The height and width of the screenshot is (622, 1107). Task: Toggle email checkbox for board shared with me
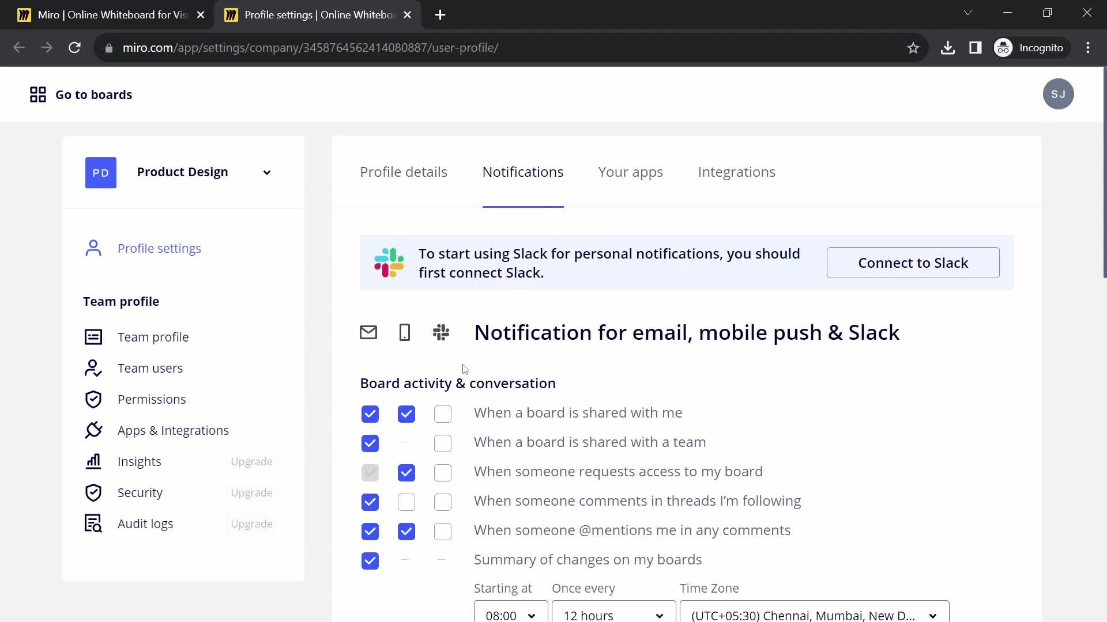(370, 412)
